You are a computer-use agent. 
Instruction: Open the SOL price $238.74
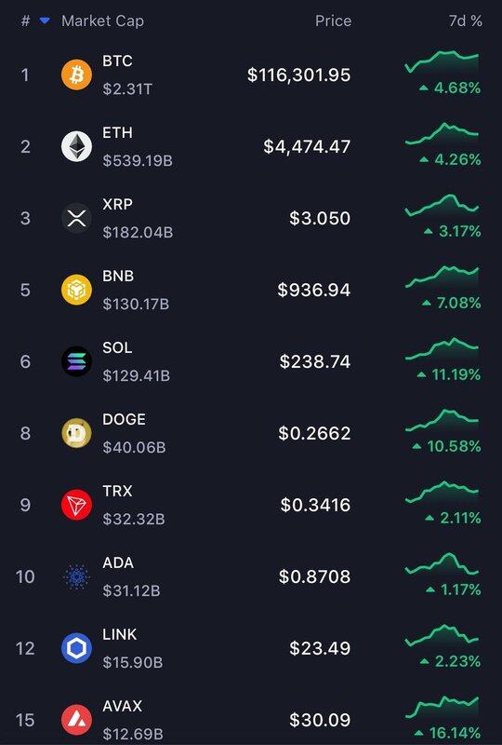315,361
